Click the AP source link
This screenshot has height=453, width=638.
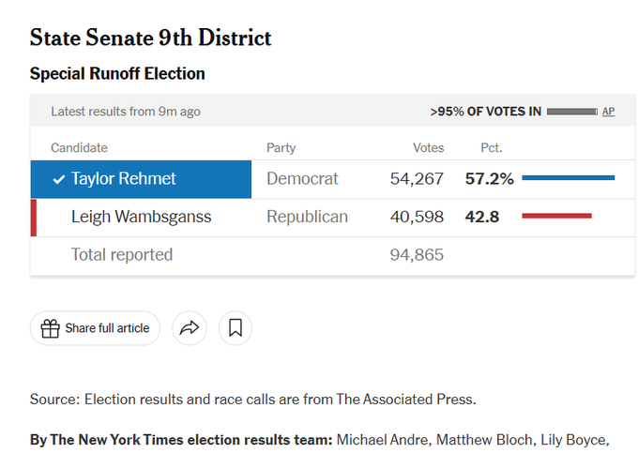(x=608, y=112)
